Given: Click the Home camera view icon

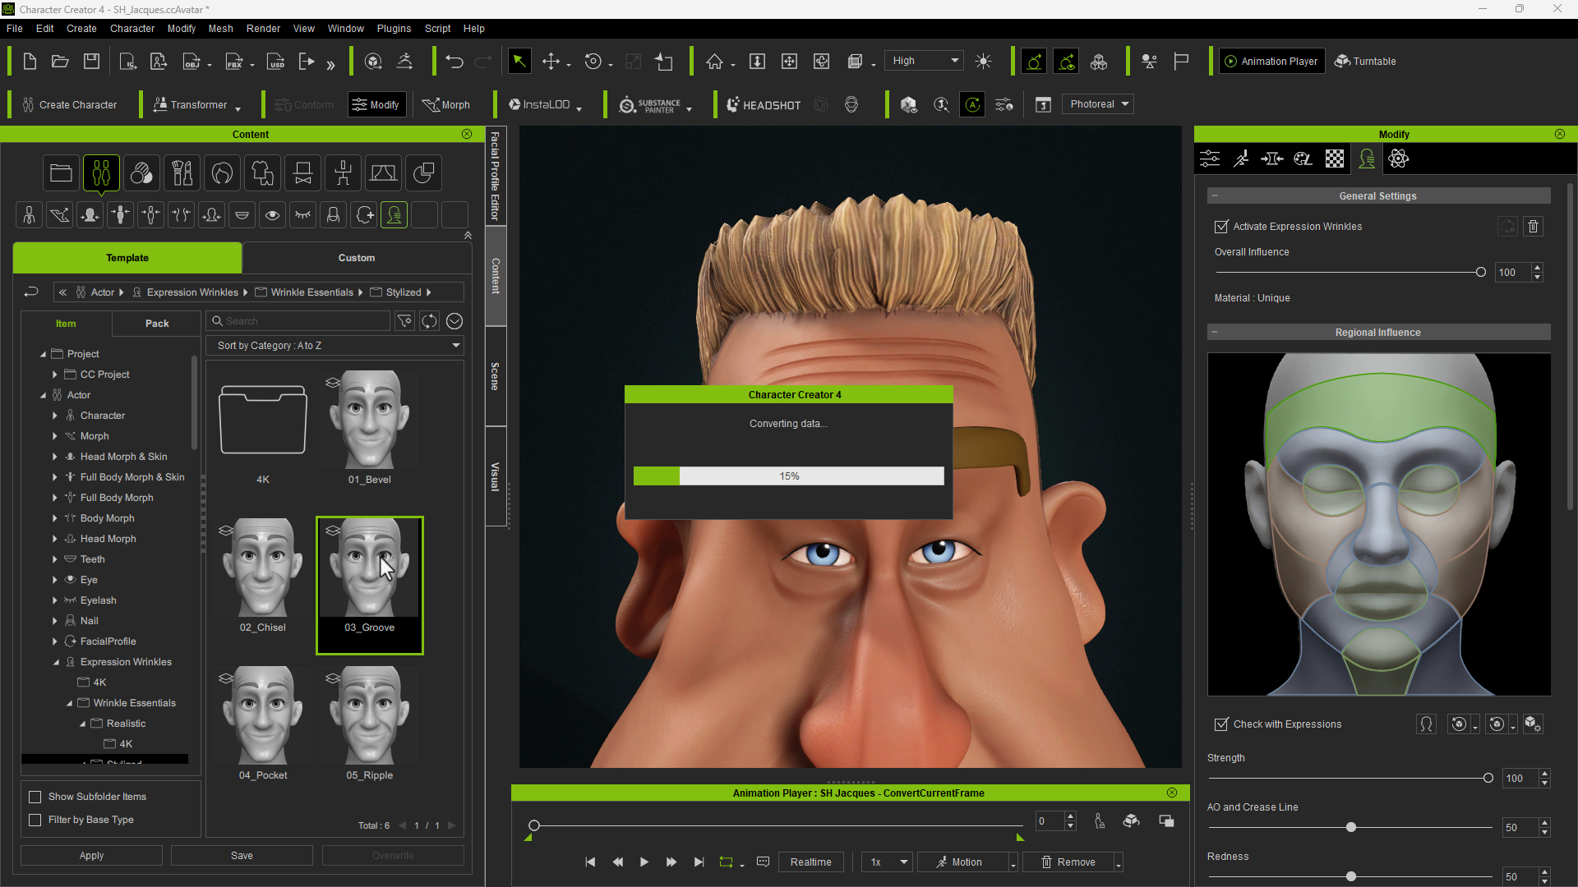Looking at the screenshot, I should point(714,62).
